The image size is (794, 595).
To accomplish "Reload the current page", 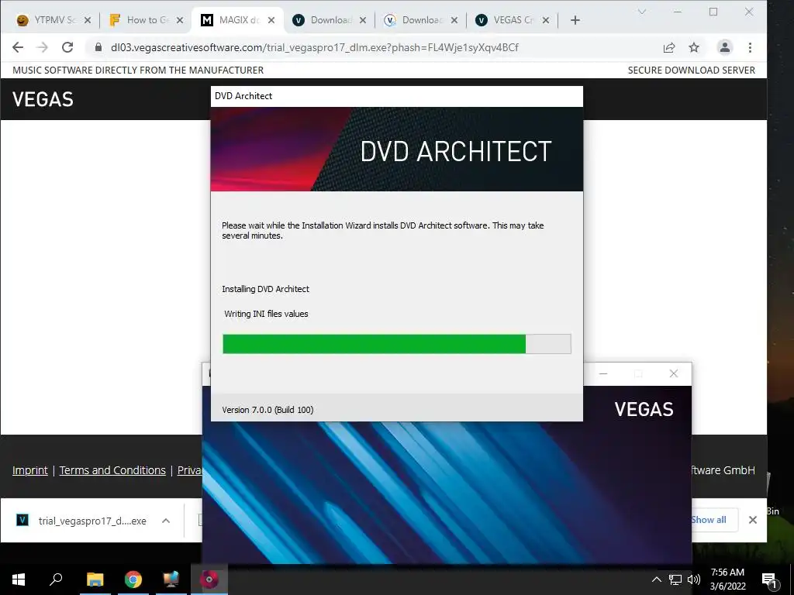I will pos(67,47).
